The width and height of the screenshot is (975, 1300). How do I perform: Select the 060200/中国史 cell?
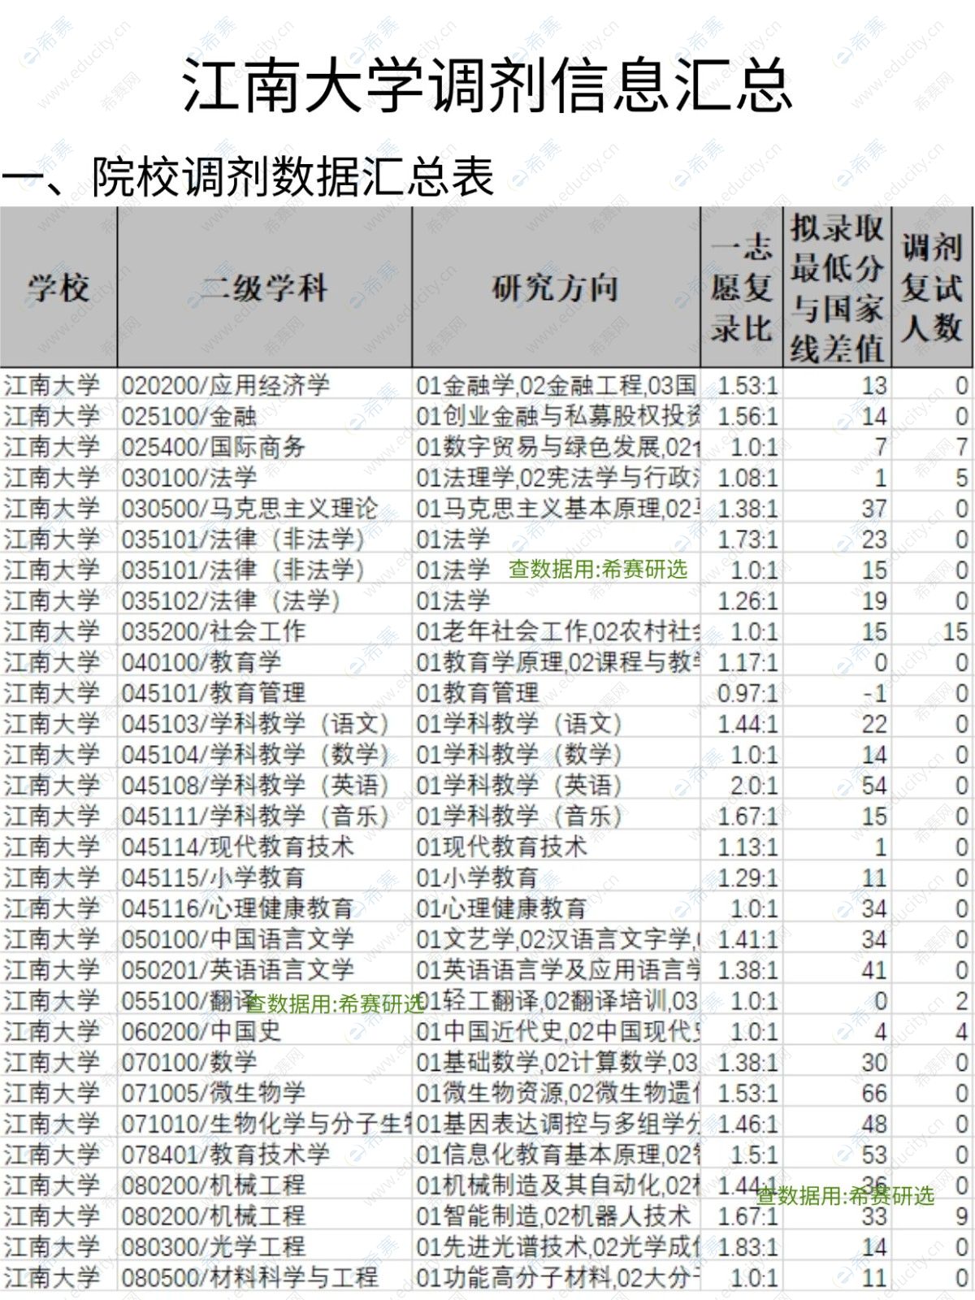pyautogui.click(x=201, y=1032)
